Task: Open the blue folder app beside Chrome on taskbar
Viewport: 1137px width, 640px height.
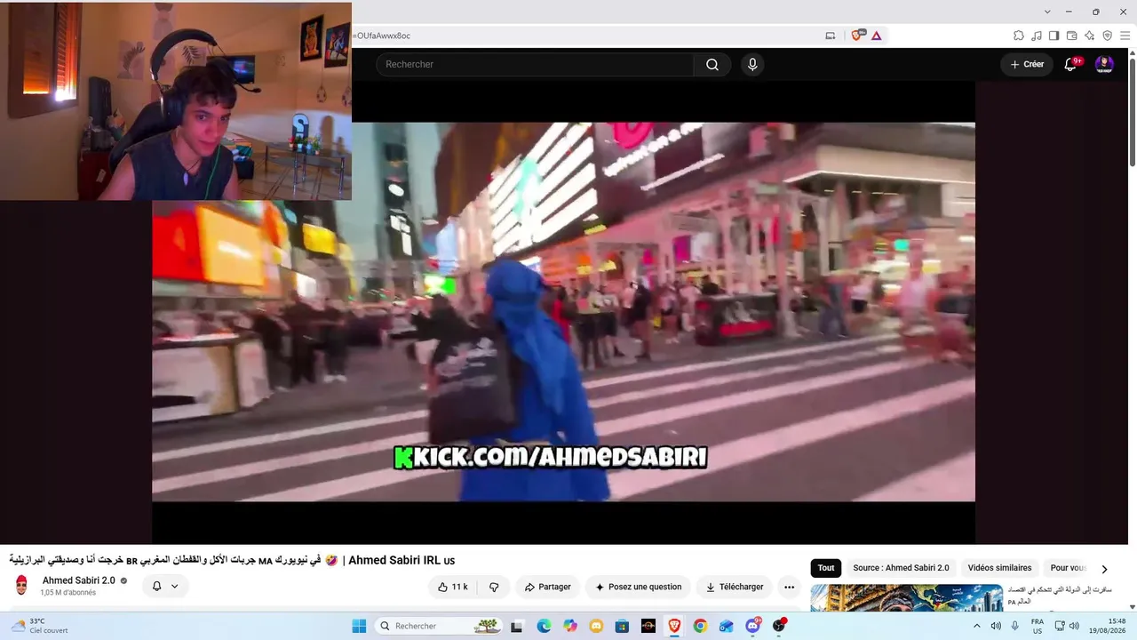Action: (x=727, y=626)
